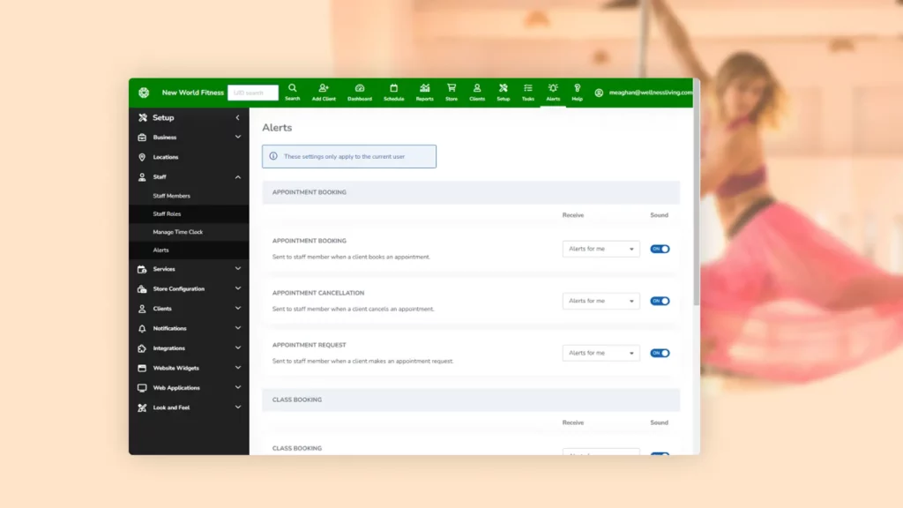Turn off sound for Appointment Booking alert
The image size is (903, 508).
pos(660,249)
